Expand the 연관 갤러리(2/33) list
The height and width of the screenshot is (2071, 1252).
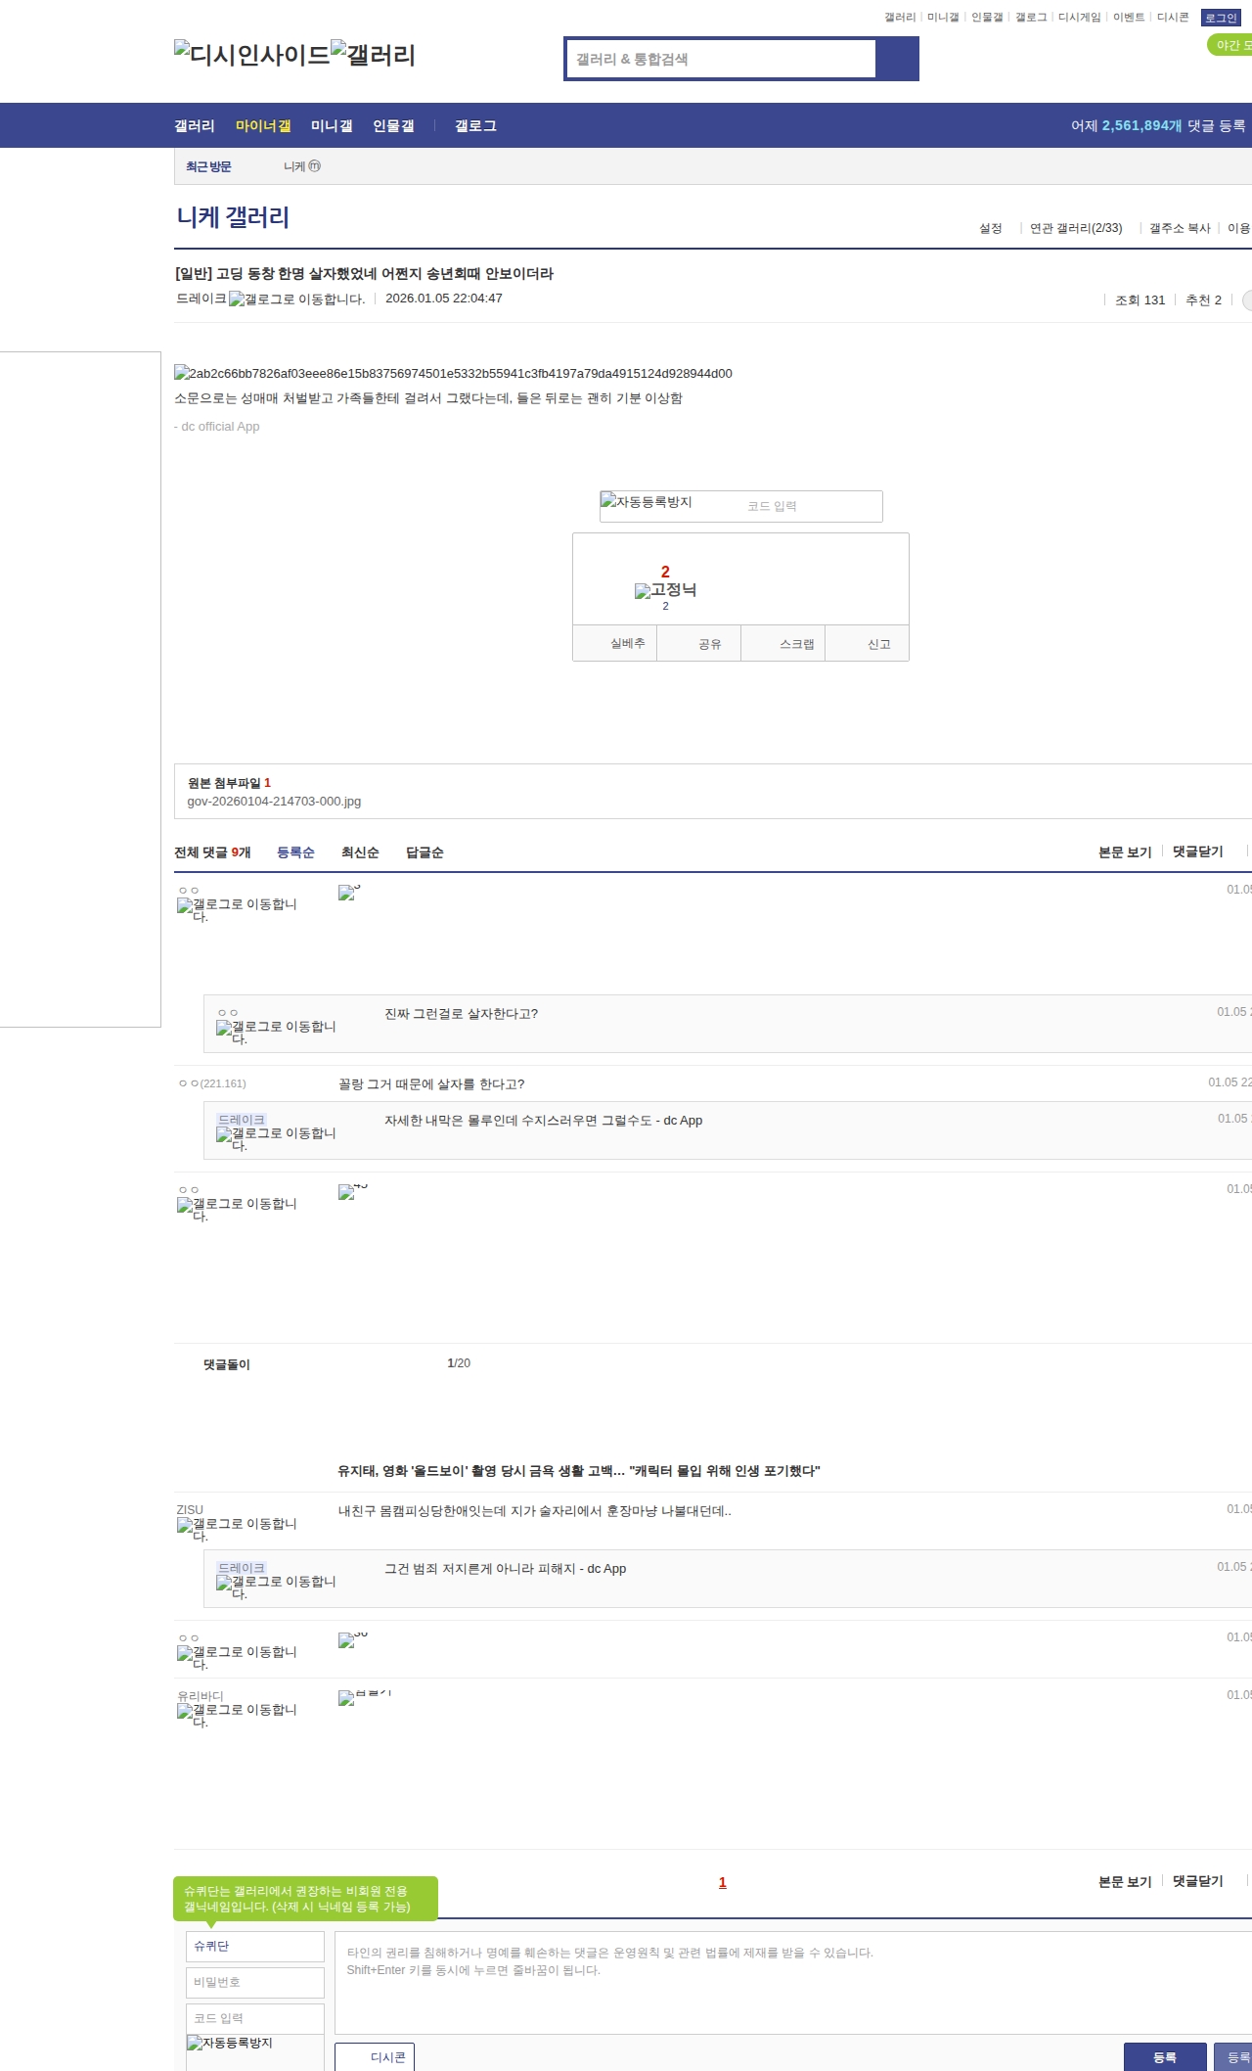1075,228
